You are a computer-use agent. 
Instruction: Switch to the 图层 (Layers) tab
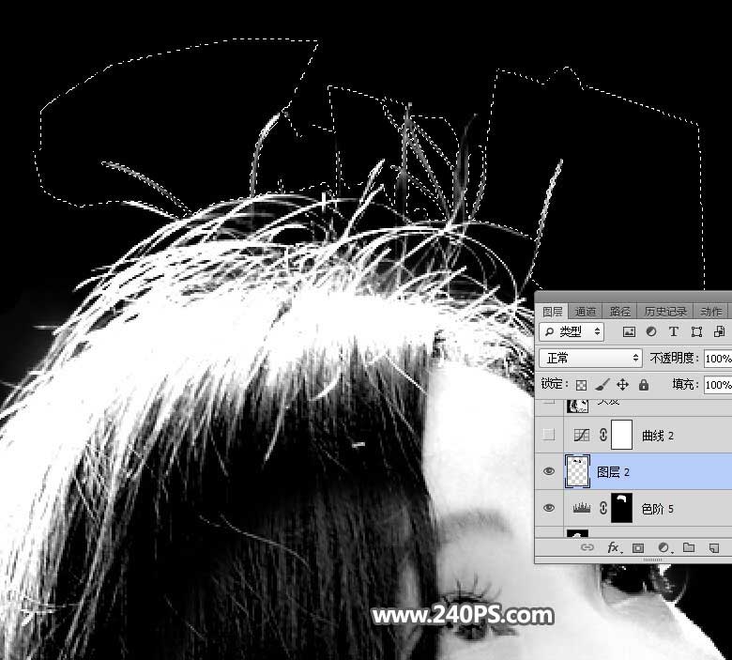(552, 312)
